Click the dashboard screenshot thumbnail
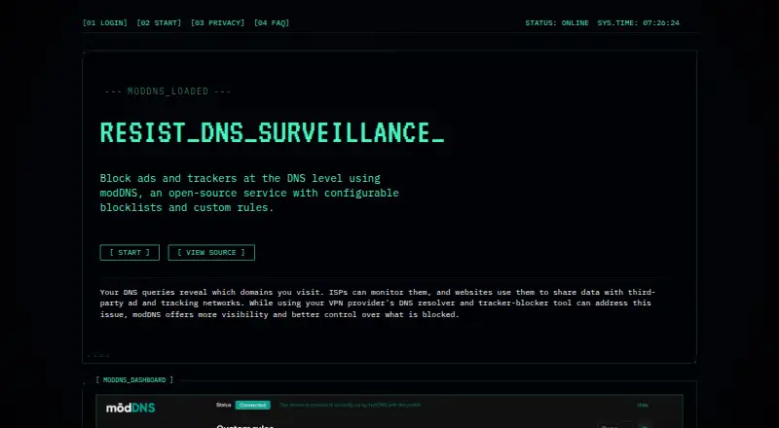The height and width of the screenshot is (428, 779). [389, 411]
